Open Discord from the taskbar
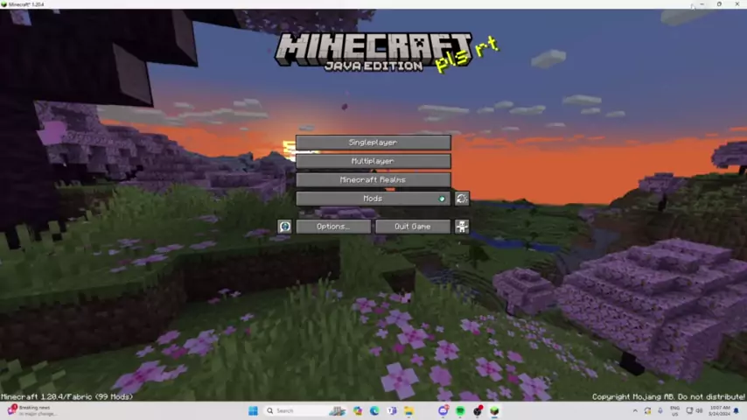Screen dimensions: 747x420 [443, 410]
